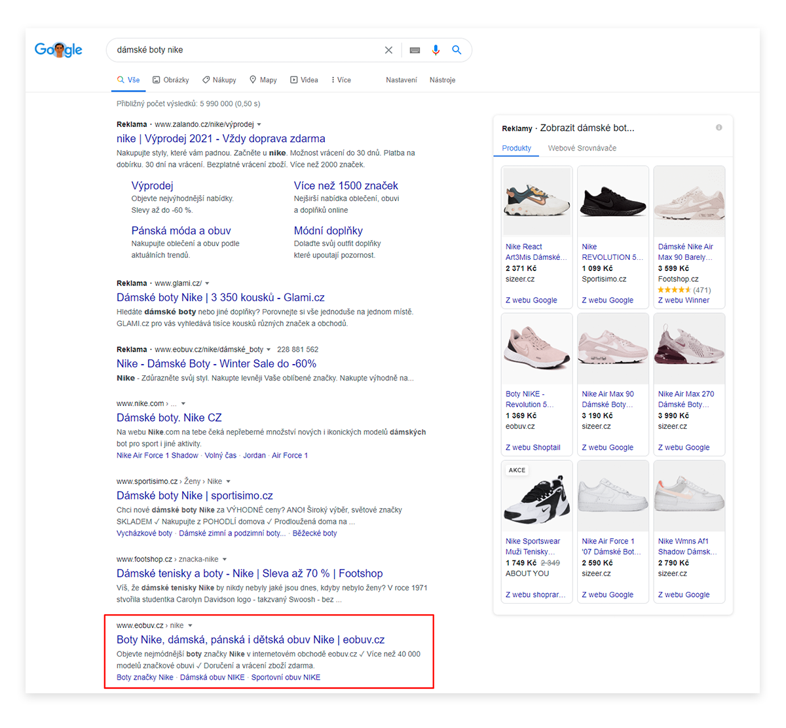Open 'nike | Výprodej 2021' ad link
This screenshot has height=728, width=786.
[221, 139]
